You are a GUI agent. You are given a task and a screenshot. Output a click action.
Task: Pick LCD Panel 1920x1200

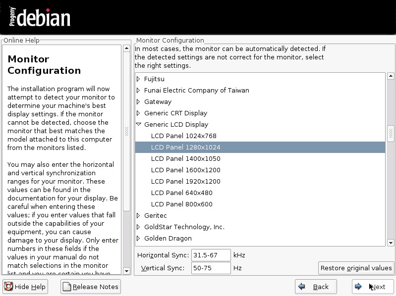click(185, 182)
